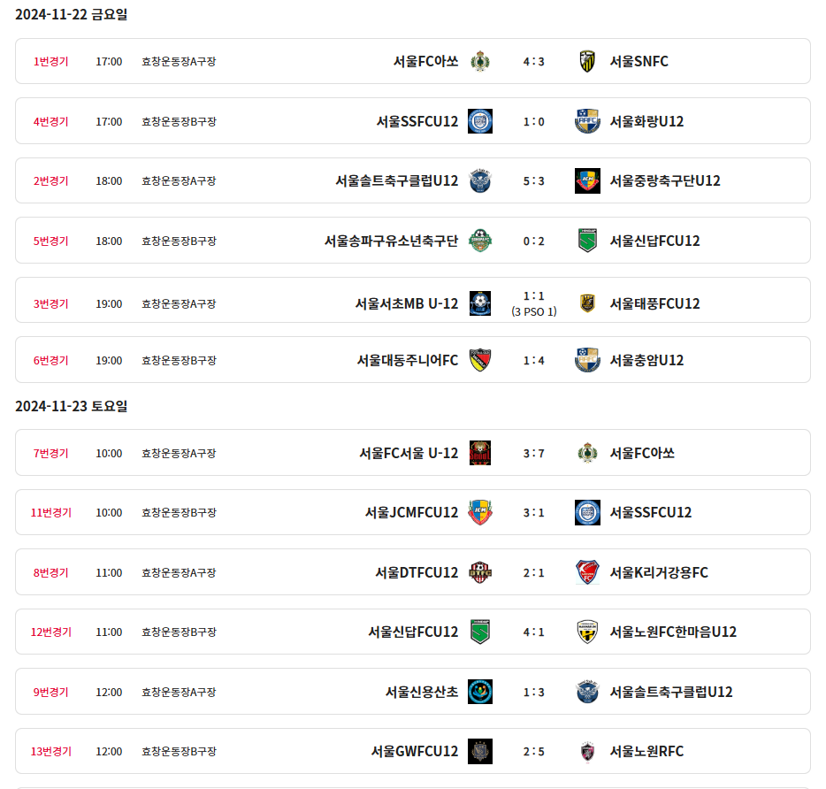Image resolution: width=826 pixels, height=789 pixels.
Task: Click the 1 : 1 (3 PSO 1) score
Action: point(534,303)
